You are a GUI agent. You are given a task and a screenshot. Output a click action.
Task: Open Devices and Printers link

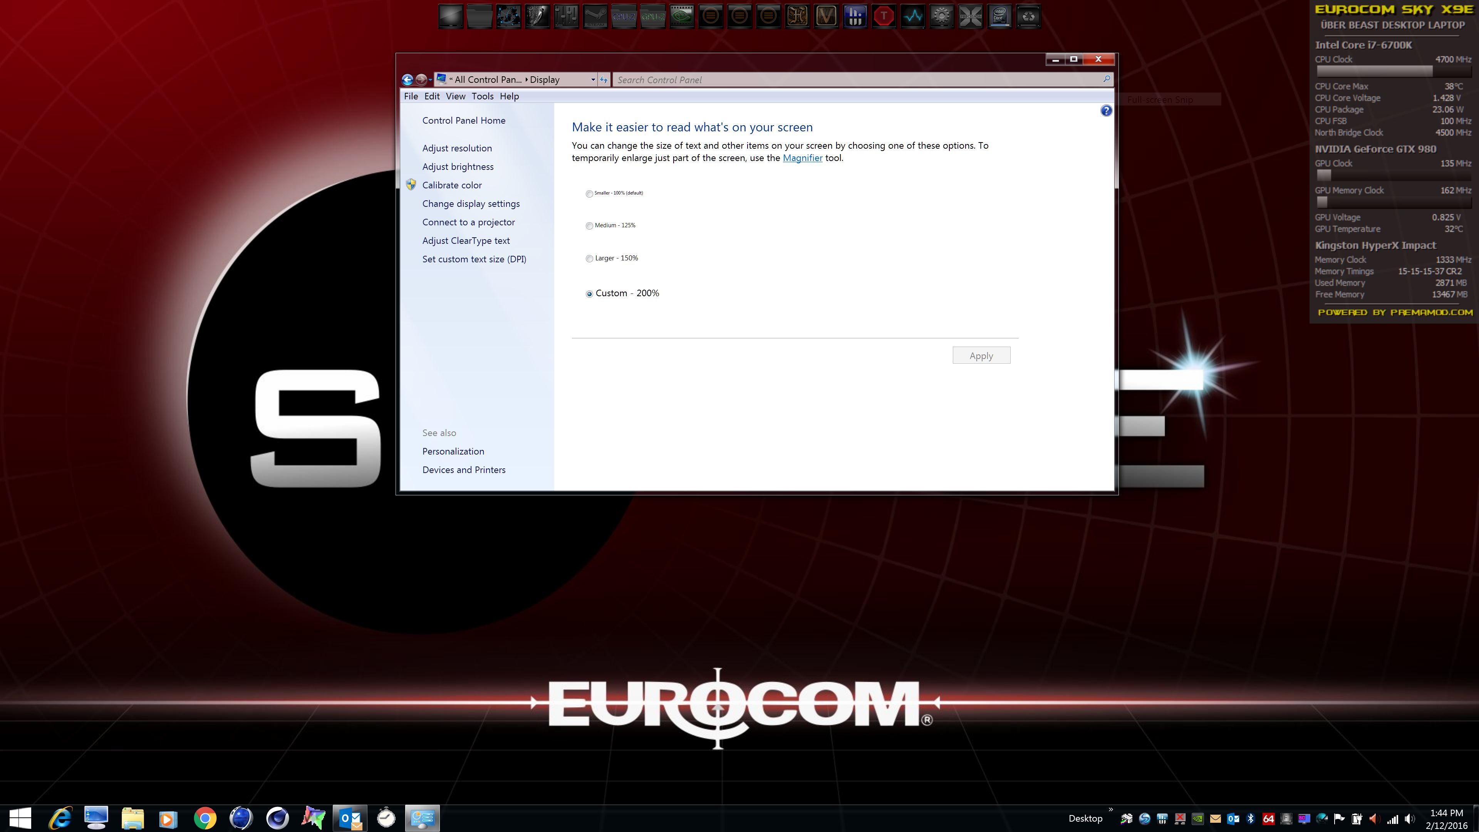point(464,470)
